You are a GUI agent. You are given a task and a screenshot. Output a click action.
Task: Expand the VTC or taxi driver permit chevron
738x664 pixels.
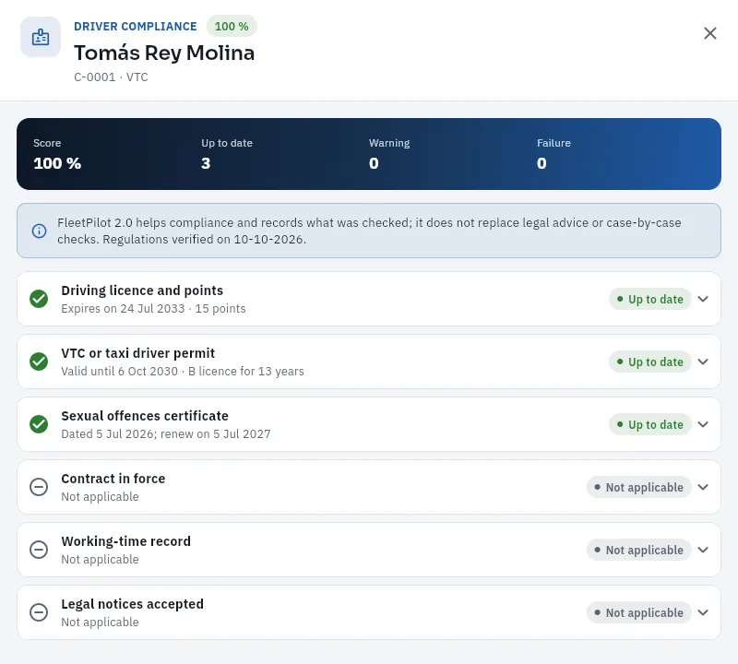(703, 362)
